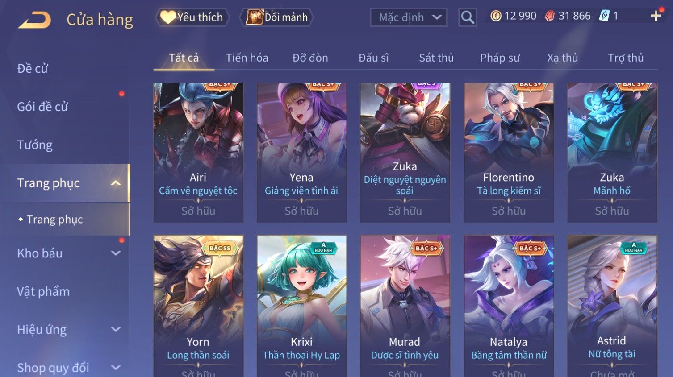
Task: Select the Airi Cấm vệ nguyệt tộc skin
Action: (x=198, y=153)
